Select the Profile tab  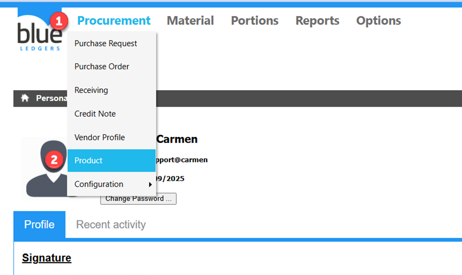pos(39,224)
